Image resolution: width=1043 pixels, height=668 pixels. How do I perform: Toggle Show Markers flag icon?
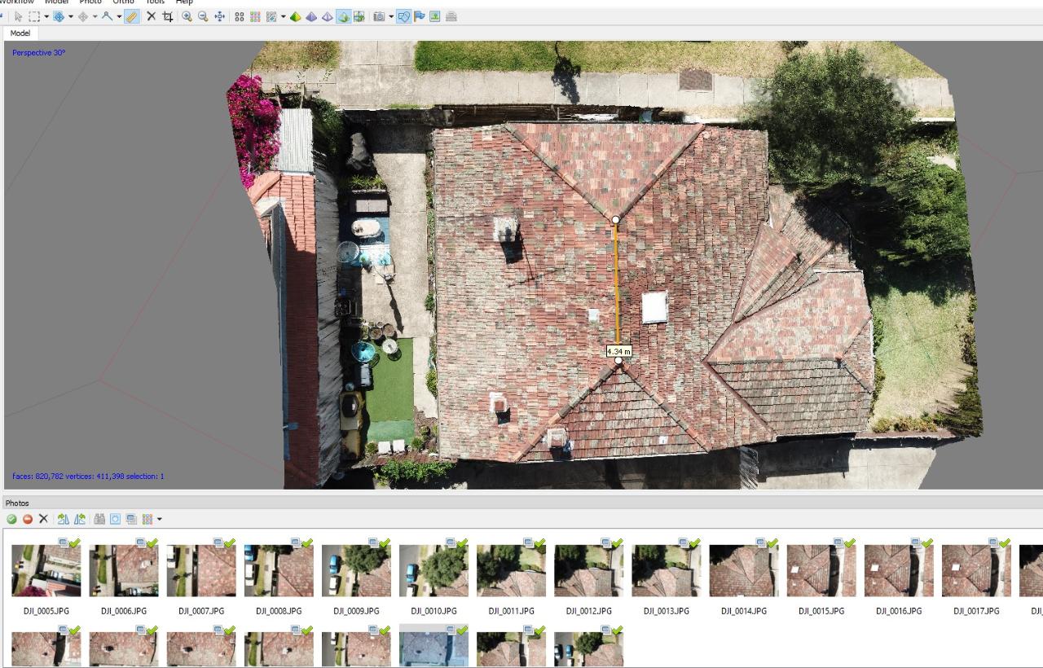[420, 16]
